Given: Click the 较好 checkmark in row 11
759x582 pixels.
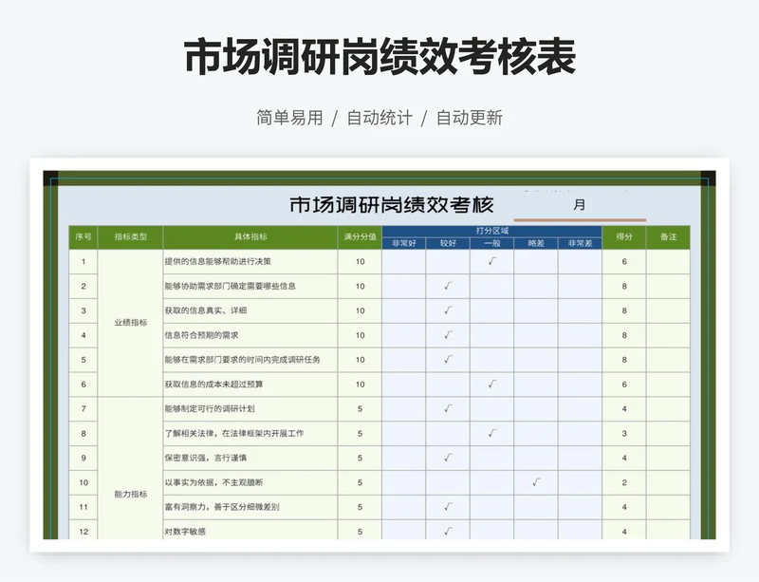Looking at the screenshot, I should click(x=448, y=506).
